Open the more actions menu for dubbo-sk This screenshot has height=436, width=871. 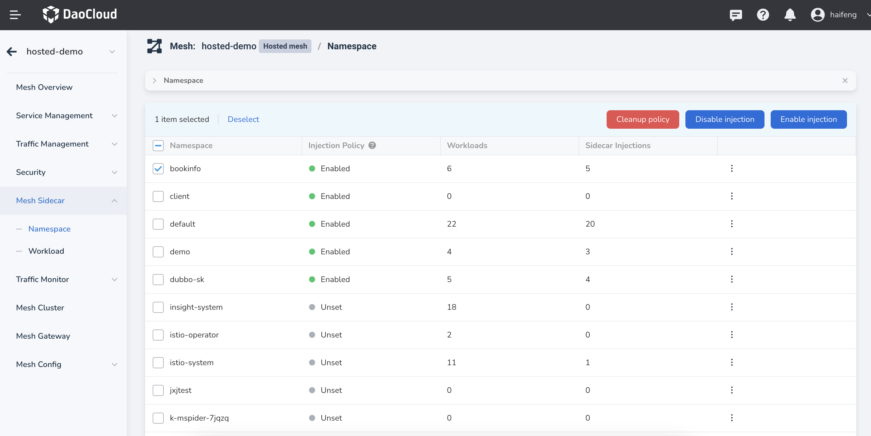click(x=732, y=279)
